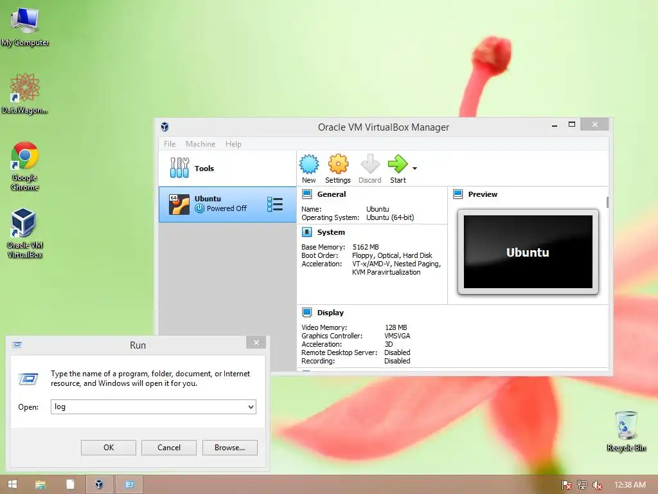Viewport: 658px width, 494px height.
Task: Open the Ubuntu machine tools list menu icon
Action: click(275, 204)
